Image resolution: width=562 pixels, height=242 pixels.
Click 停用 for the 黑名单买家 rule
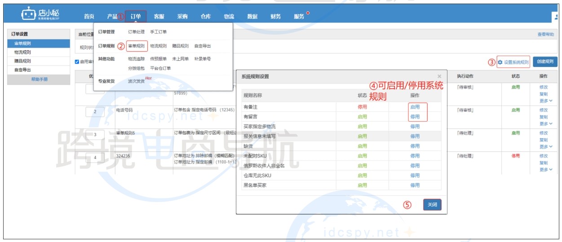[x=415, y=185]
